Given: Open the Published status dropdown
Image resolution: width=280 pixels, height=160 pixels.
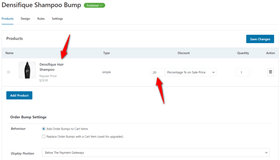Looking at the screenshot, I should coord(94,6).
